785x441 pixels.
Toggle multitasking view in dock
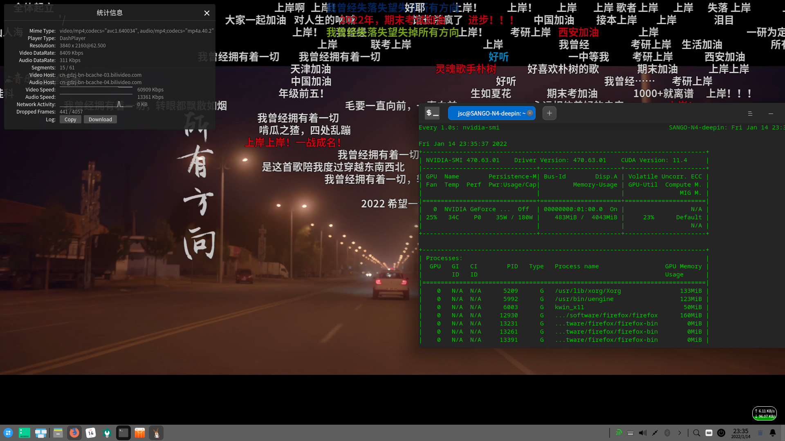tap(41, 433)
